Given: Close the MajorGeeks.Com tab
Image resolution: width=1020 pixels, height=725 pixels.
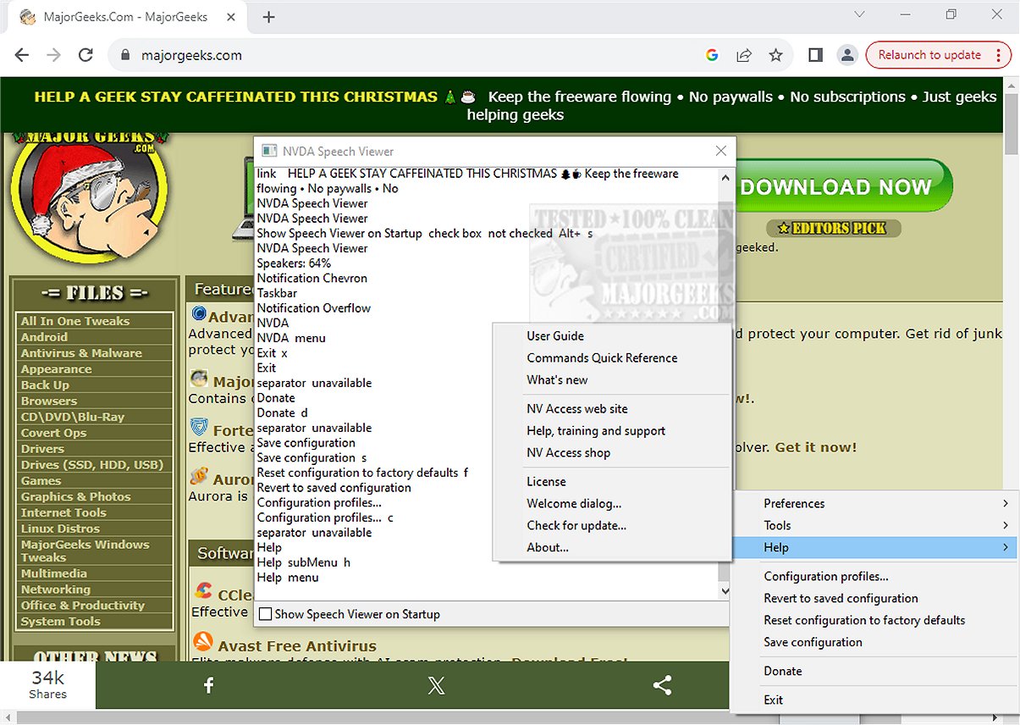Looking at the screenshot, I should 230,17.
